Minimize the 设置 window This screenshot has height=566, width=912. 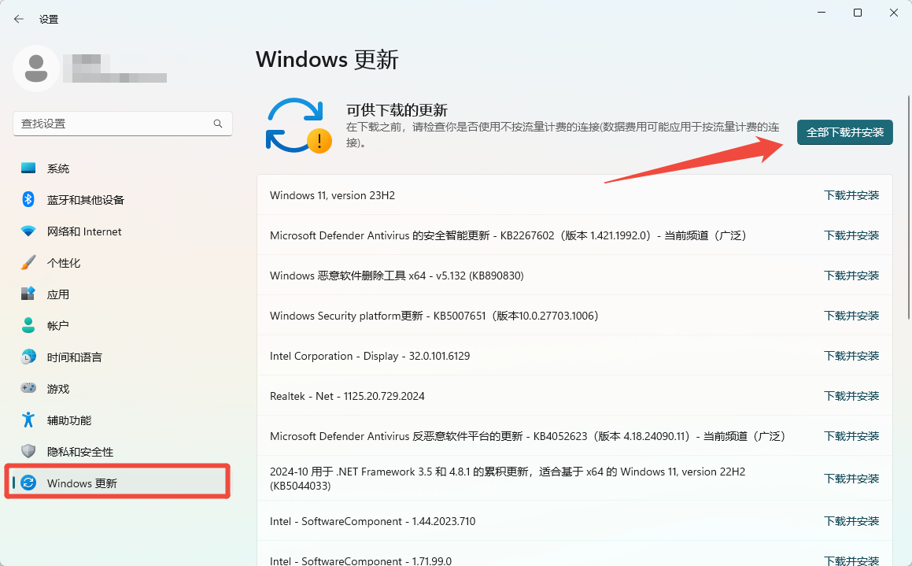[x=822, y=13]
